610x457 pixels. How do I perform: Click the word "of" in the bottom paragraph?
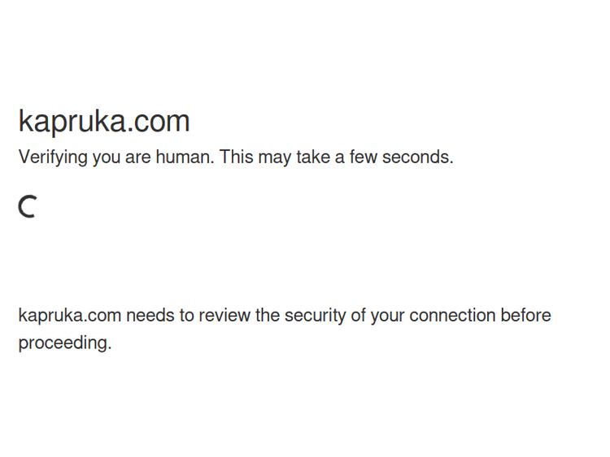(358, 315)
